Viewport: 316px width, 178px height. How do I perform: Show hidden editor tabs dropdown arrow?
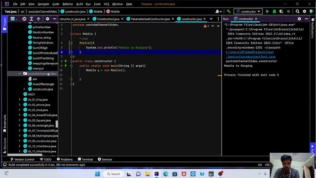coord(211,19)
